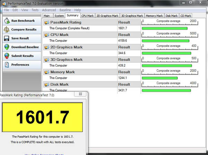Open the File menu
The image size is (208, 155).
click(6, 10)
